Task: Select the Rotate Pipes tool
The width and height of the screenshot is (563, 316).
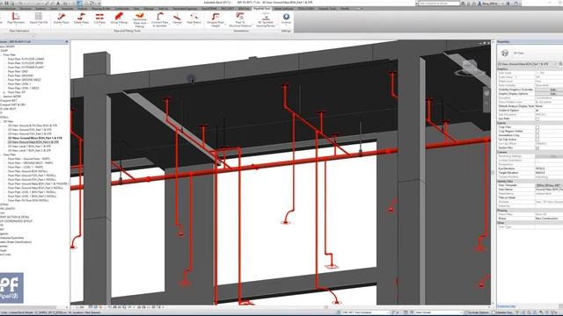Action: [61, 18]
